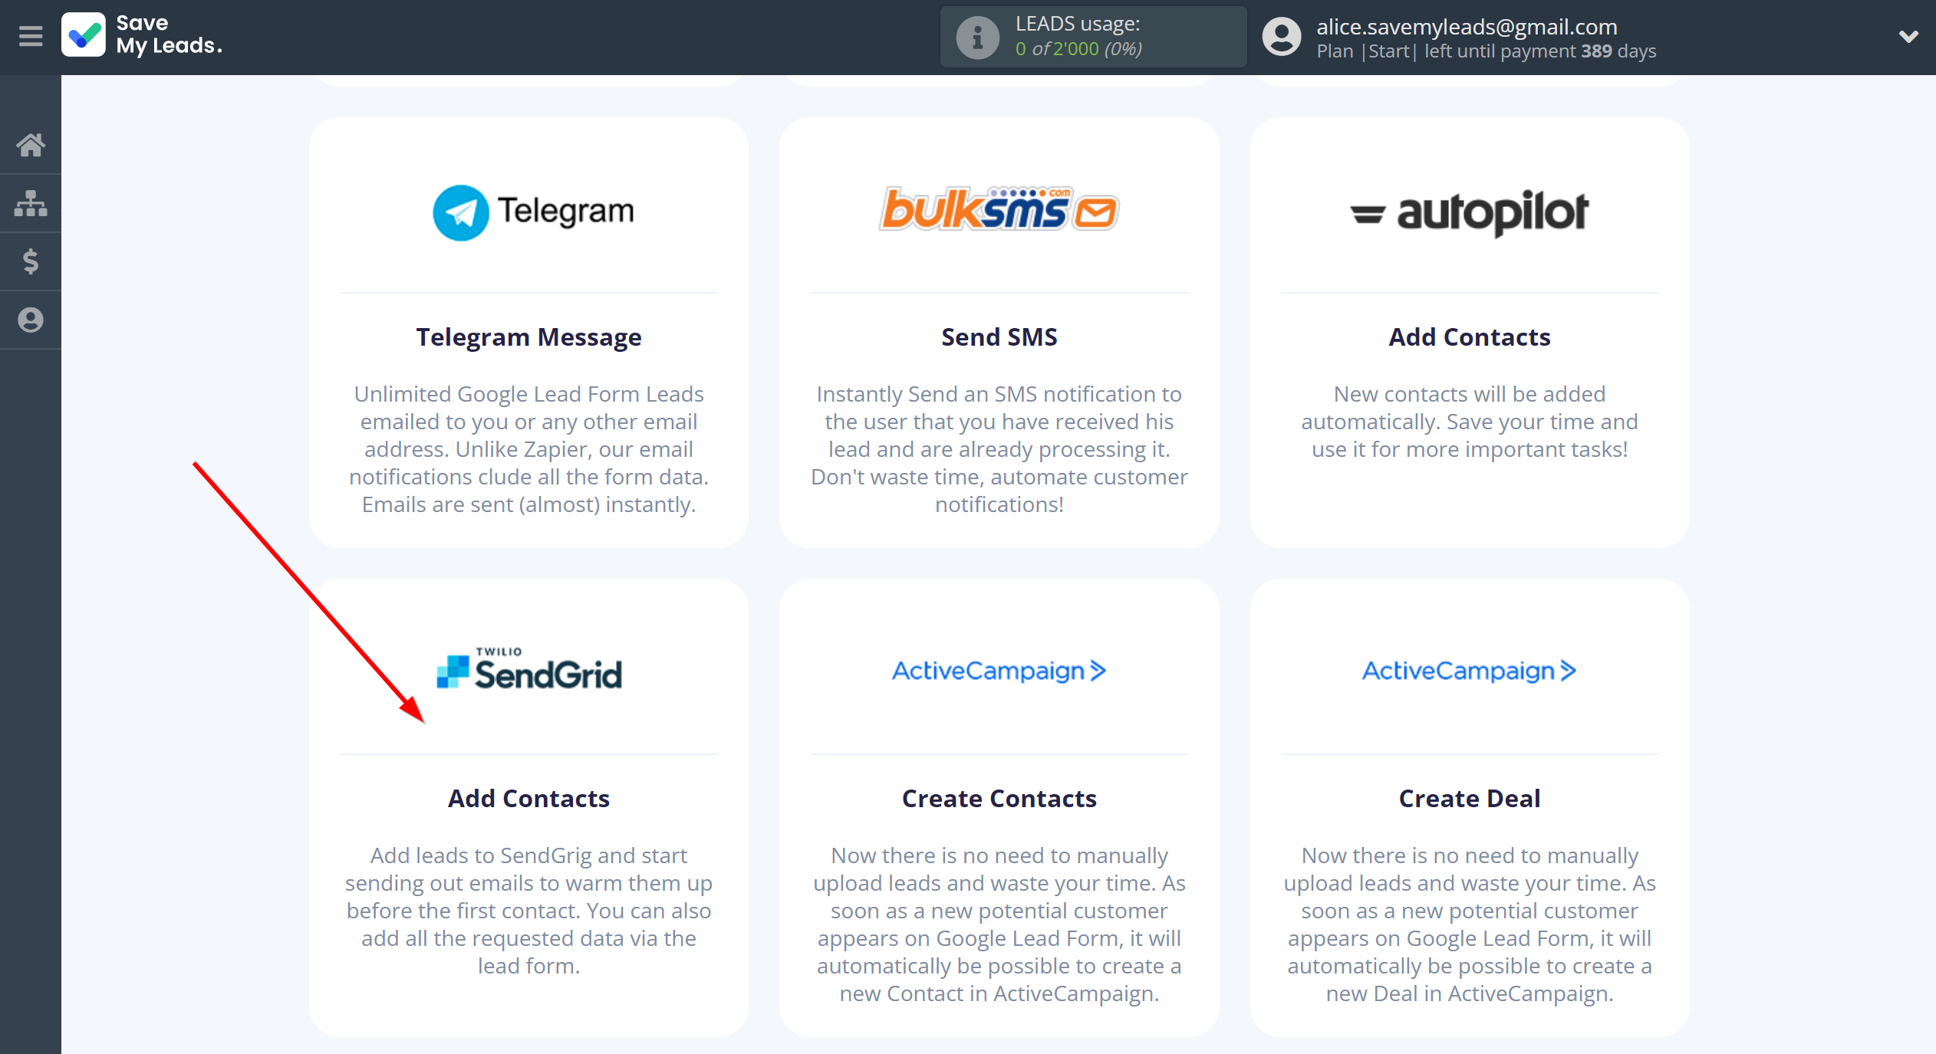Click the ActiveCampaign logo above Create Contacts
This screenshot has height=1054, width=1936.
999,671
